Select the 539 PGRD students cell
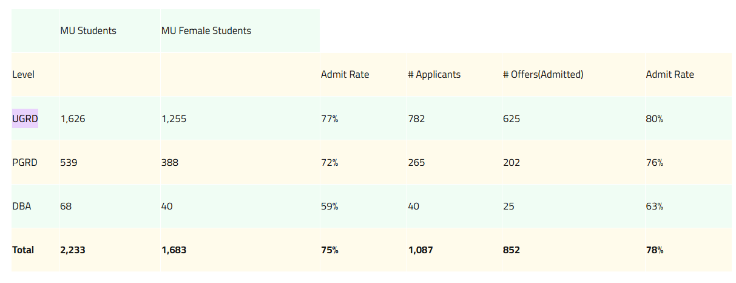 pyautogui.click(x=69, y=163)
